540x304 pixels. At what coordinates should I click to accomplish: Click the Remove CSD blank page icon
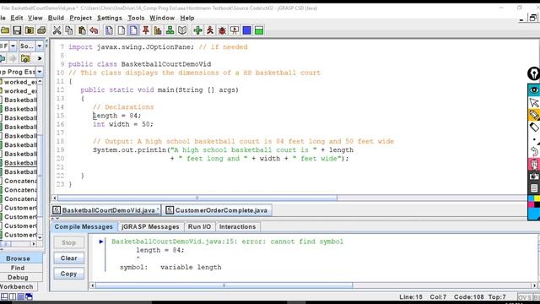[121, 30]
